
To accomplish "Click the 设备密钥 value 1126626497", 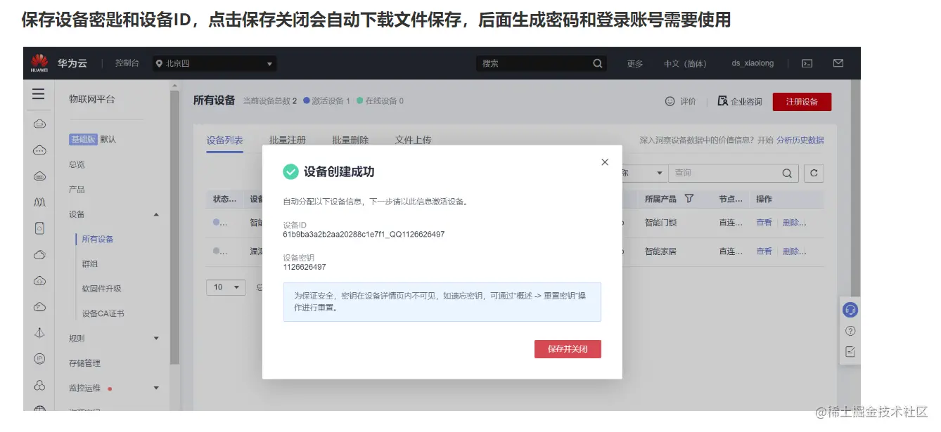I will click(x=305, y=267).
